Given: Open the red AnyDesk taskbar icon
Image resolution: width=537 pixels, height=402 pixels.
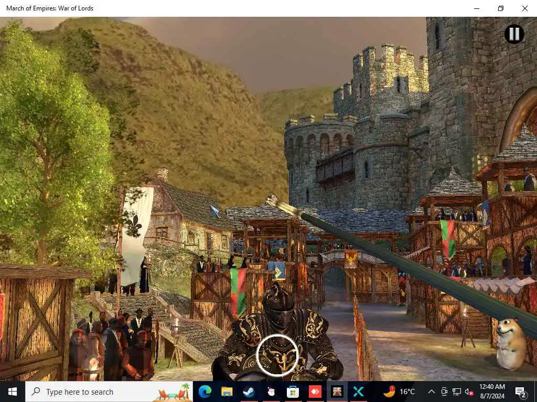Looking at the screenshot, I should tap(315, 392).
